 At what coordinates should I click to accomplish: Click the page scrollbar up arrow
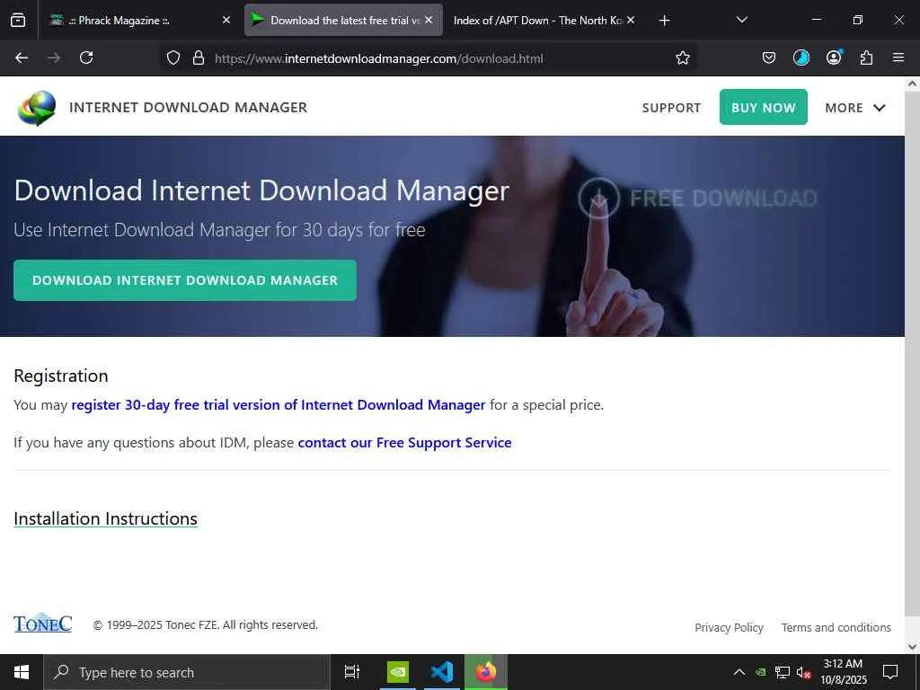(x=913, y=84)
